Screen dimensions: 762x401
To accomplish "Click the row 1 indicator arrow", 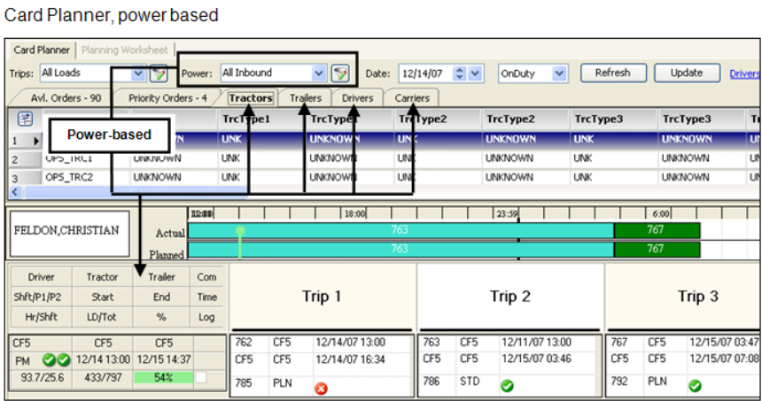I will click(x=36, y=140).
